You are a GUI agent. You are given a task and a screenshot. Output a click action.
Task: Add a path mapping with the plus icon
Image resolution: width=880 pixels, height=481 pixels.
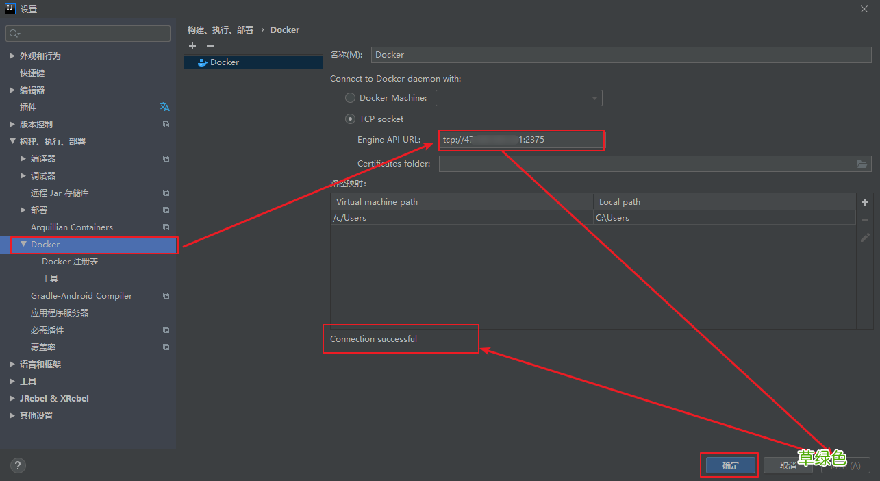(x=865, y=202)
